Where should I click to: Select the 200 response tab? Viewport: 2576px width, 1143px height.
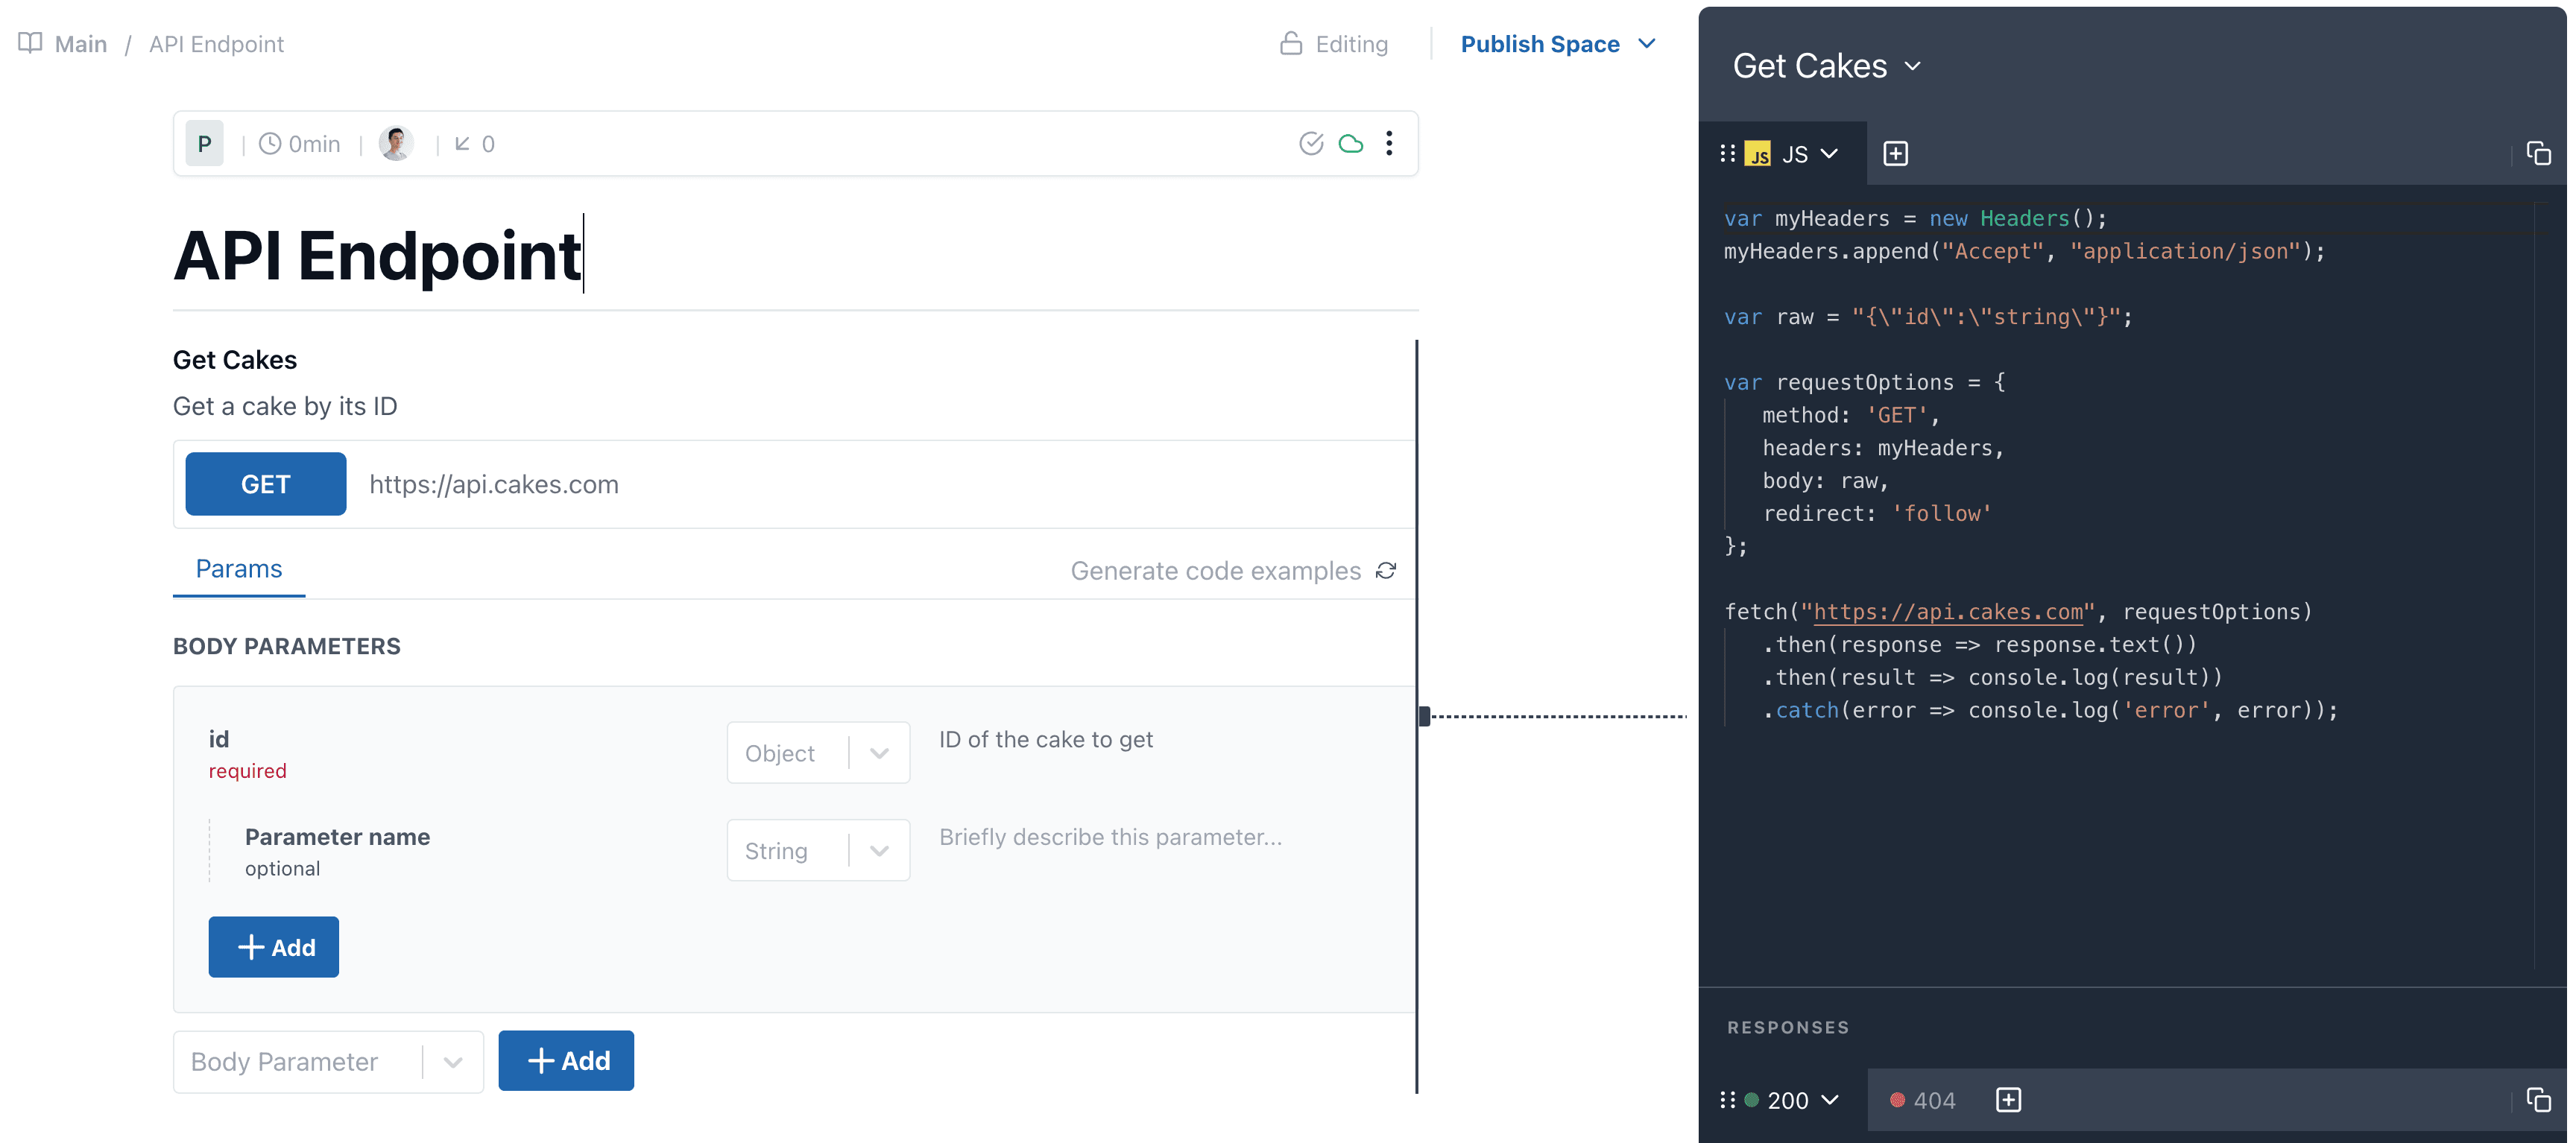(x=1788, y=1100)
